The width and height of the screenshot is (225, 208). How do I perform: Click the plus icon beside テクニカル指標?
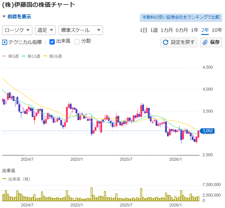pyautogui.click(x=5, y=42)
